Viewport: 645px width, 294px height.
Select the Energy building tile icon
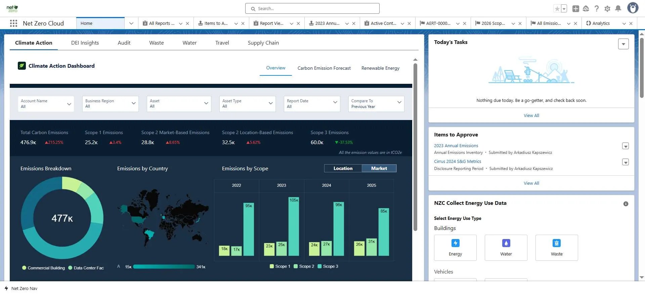point(455,243)
